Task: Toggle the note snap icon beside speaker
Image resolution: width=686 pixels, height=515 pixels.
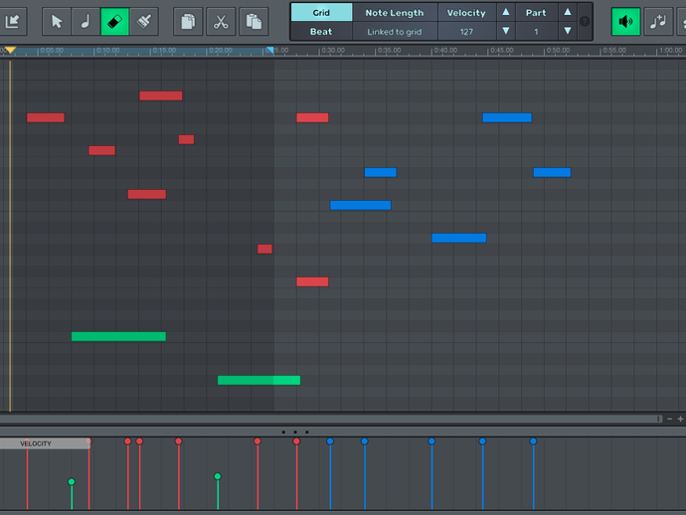Action: [x=657, y=21]
